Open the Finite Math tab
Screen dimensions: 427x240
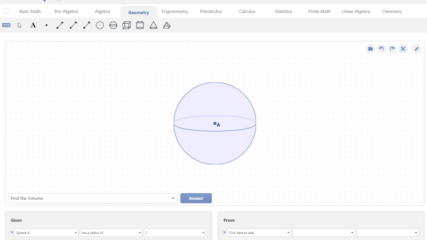click(x=320, y=12)
